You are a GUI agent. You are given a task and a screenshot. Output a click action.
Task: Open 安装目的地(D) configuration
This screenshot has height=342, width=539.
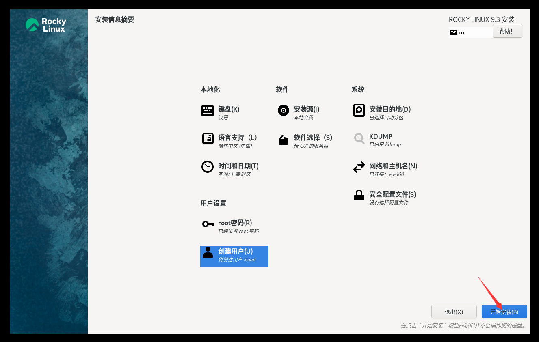[x=390, y=109]
